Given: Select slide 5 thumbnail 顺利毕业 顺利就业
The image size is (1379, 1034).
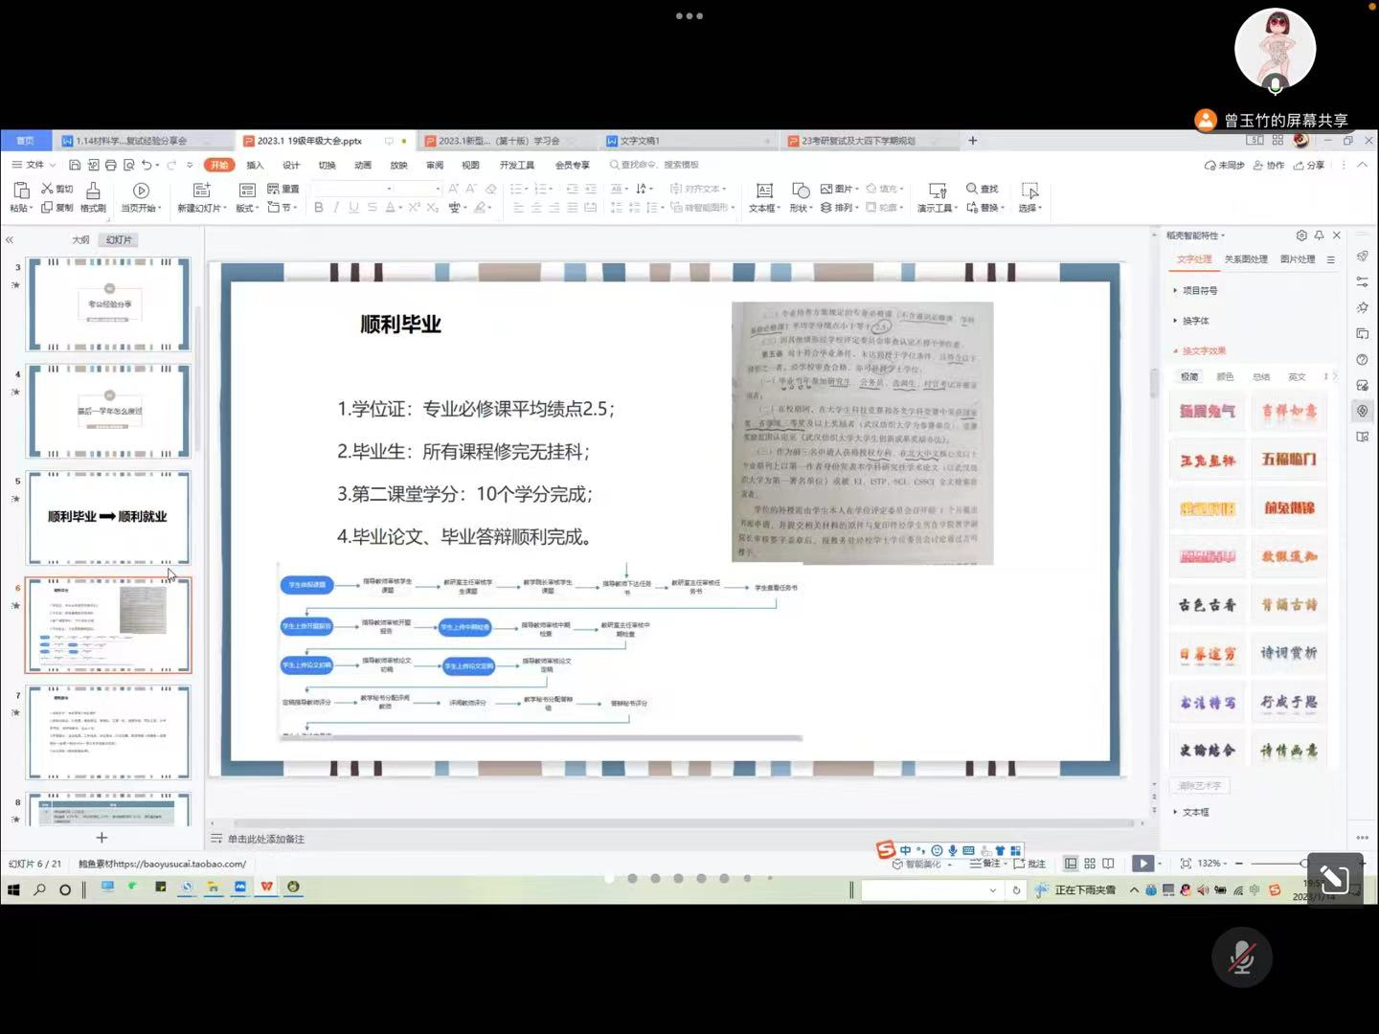Looking at the screenshot, I should [x=108, y=517].
